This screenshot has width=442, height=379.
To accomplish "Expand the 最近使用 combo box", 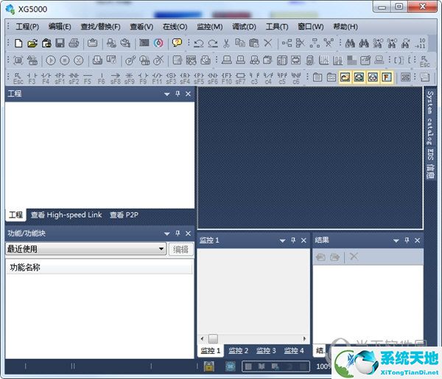I will (x=161, y=249).
